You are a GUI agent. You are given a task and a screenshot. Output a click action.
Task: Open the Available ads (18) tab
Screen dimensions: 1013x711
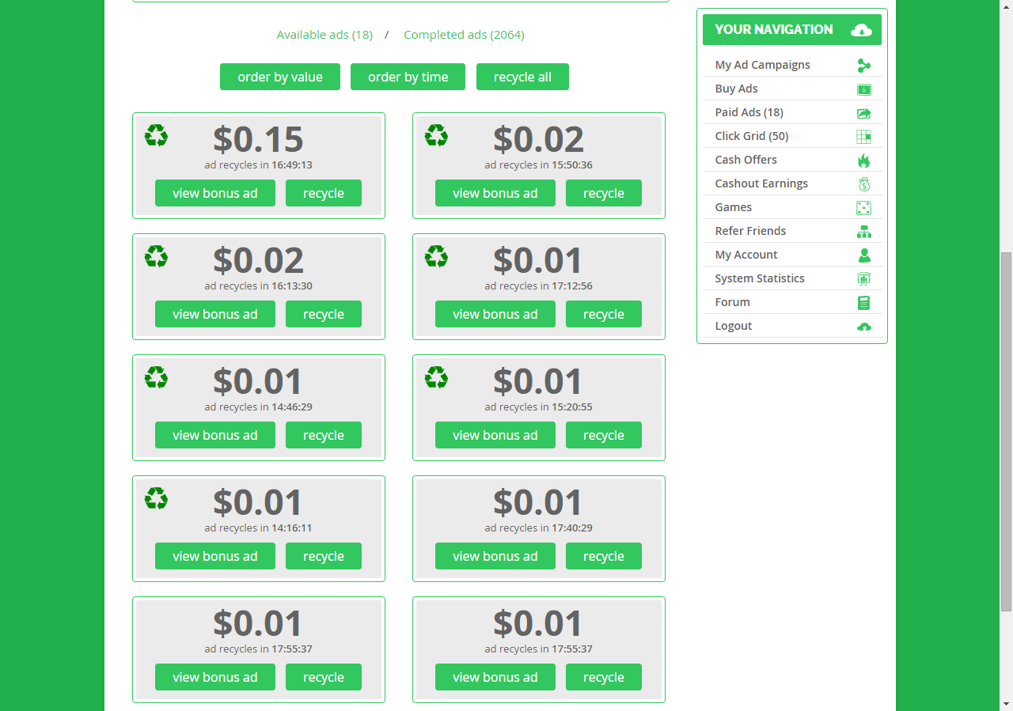[x=324, y=35]
